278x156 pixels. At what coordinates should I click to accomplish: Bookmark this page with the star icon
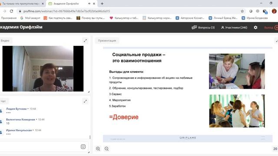[x=242, y=11]
